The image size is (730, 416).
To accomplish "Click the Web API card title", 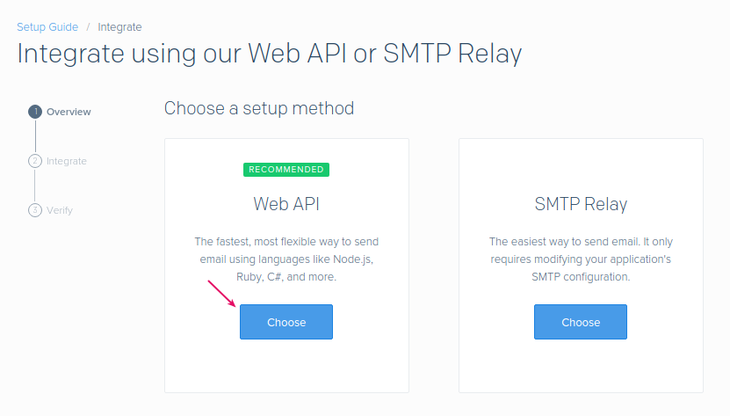I will tap(286, 204).
